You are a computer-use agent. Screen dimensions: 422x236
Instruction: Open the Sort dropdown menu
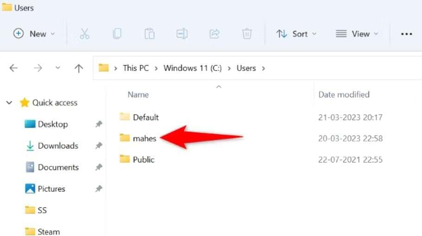pyautogui.click(x=296, y=34)
